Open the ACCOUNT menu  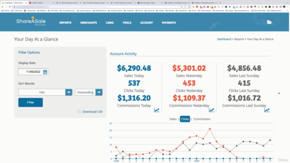146,23
